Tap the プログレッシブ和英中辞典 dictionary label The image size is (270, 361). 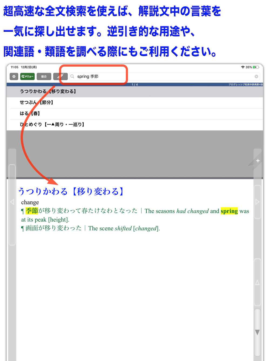point(245,84)
